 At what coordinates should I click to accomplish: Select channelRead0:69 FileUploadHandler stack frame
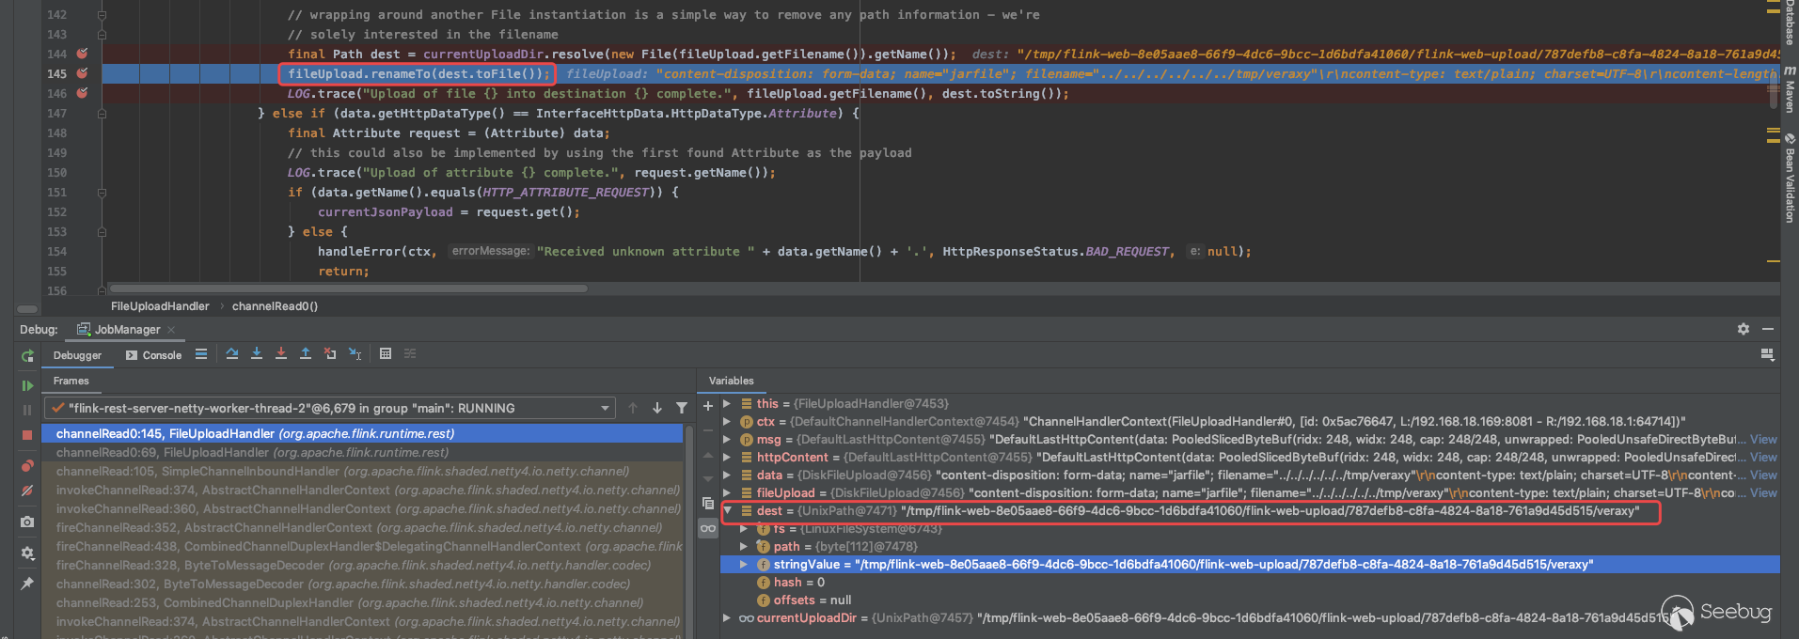[x=254, y=453]
